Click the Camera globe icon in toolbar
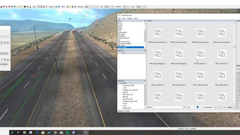This screenshot has width=240, height=135. pos(56,7)
